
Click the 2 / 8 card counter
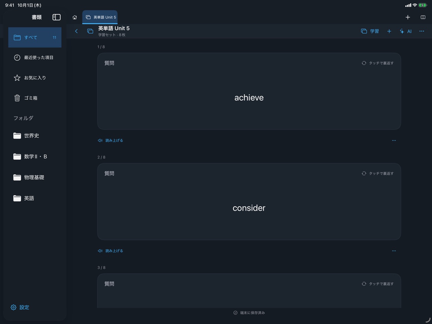[101, 157]
